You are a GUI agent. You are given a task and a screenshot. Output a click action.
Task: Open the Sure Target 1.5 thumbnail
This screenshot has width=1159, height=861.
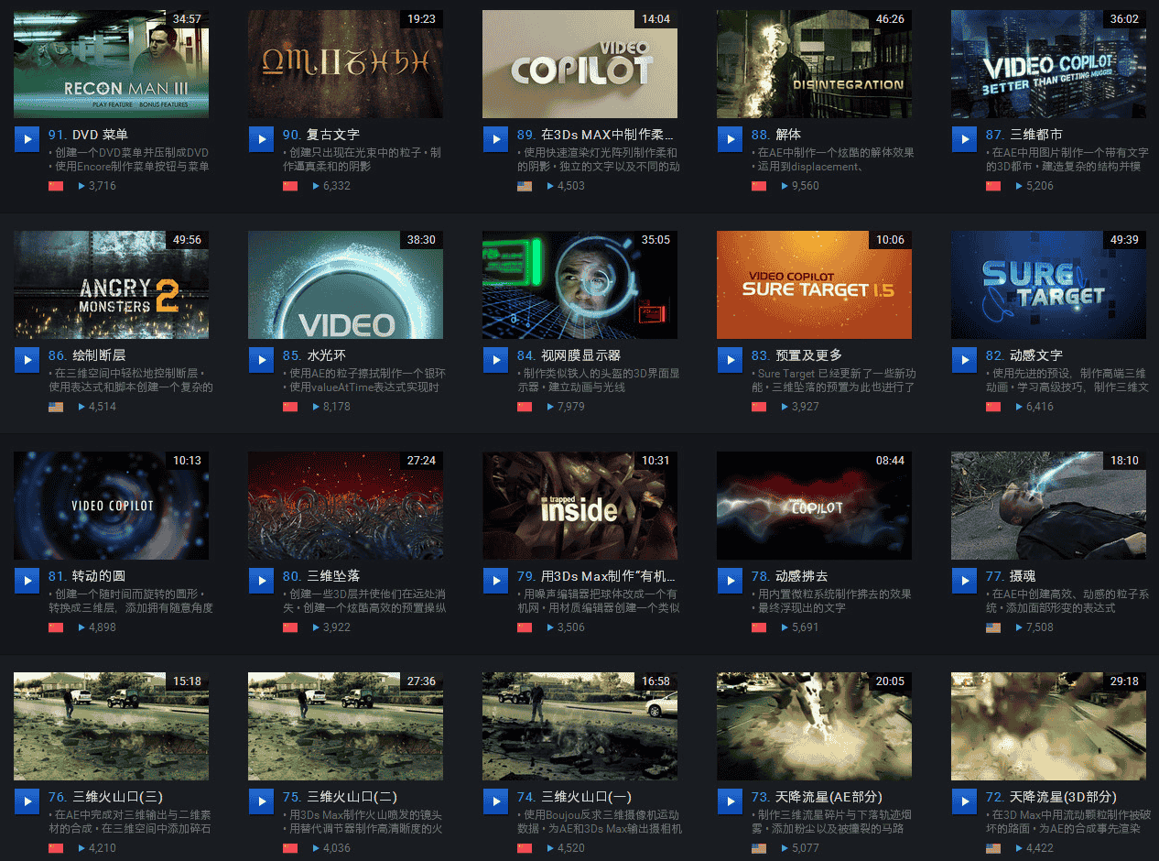click(x=815, y=285)
